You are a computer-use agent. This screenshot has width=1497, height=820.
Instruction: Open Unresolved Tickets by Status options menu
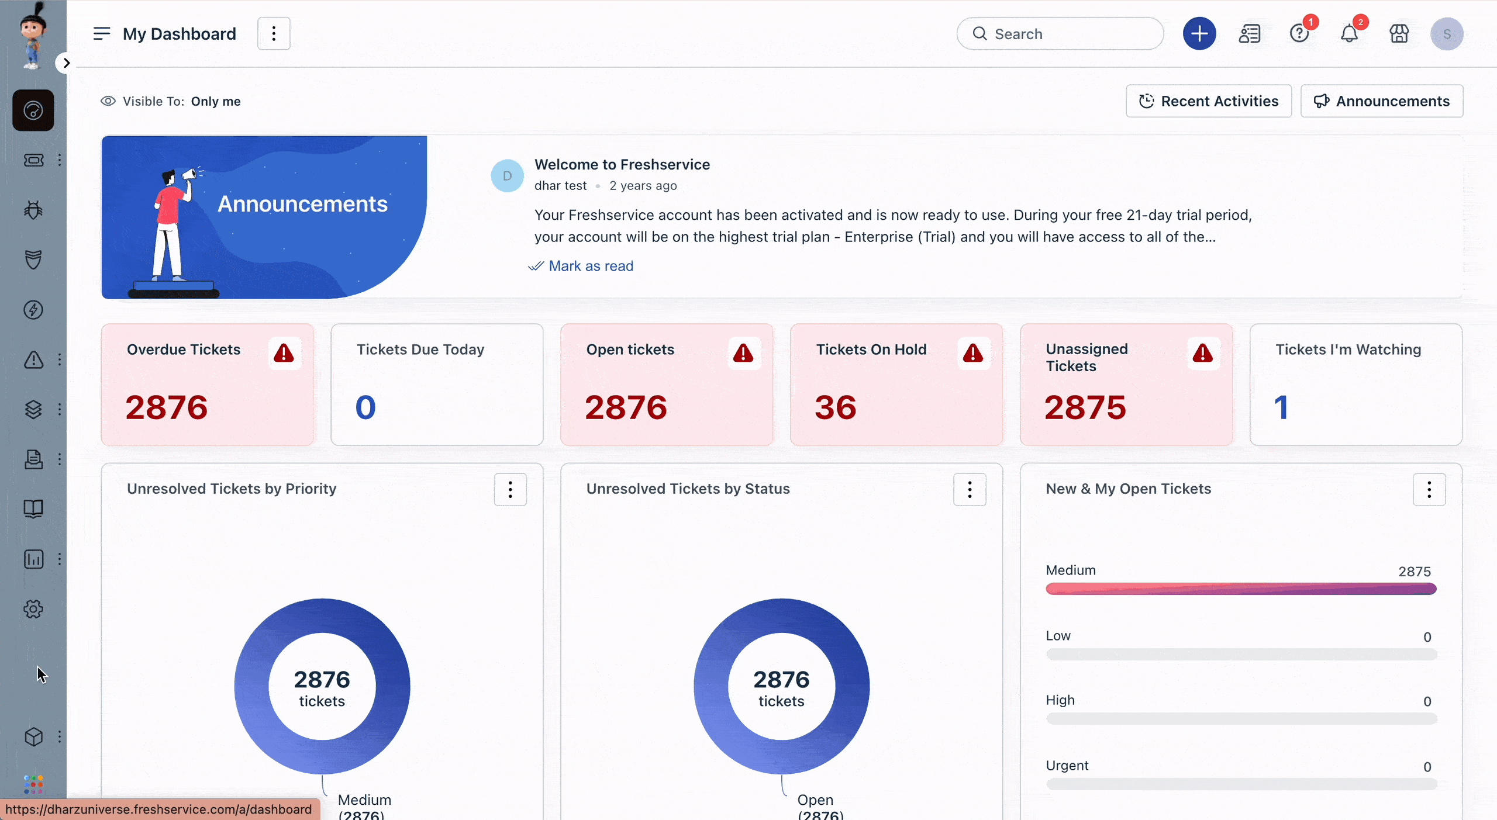point(970,490)
